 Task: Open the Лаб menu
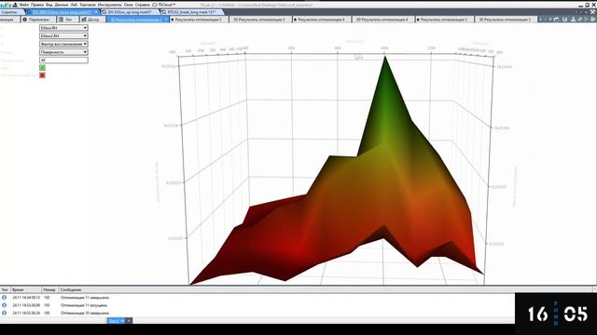[74, 5]
